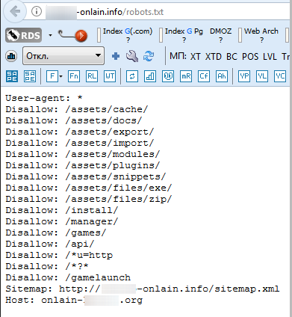Image resolution: width=292 pixels, height=317 pixels.
Task: Open settings with the wrench icon
Action: [132, 56]
